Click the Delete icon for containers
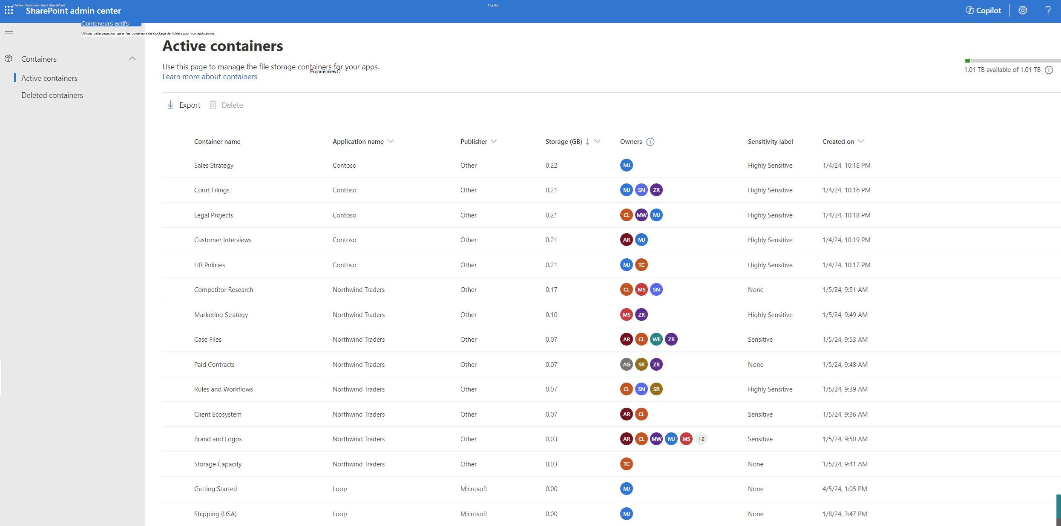This screenshot has height=526, width=1061. 213,105
